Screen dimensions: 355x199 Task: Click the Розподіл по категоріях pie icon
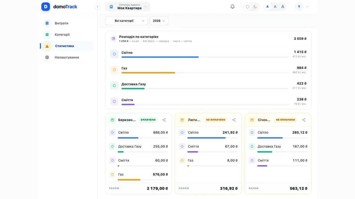click(113, 39)
